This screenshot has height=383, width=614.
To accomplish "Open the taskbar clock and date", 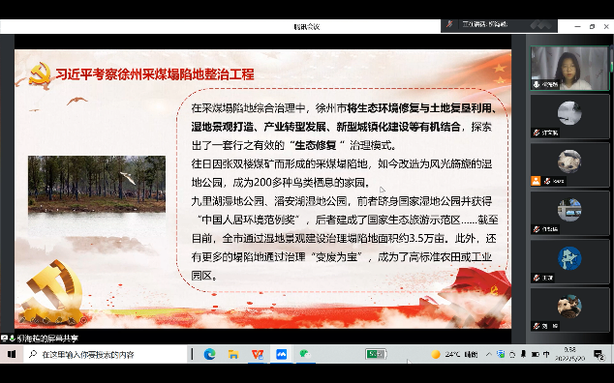I will pos(570,354).
